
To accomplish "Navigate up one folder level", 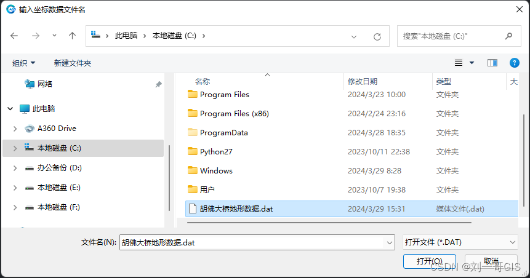I will pyautogui.click(x=72, y=36).
